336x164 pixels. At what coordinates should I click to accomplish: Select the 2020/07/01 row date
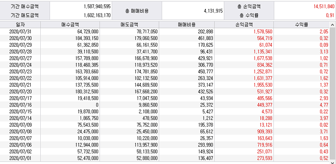pos(21,158)
